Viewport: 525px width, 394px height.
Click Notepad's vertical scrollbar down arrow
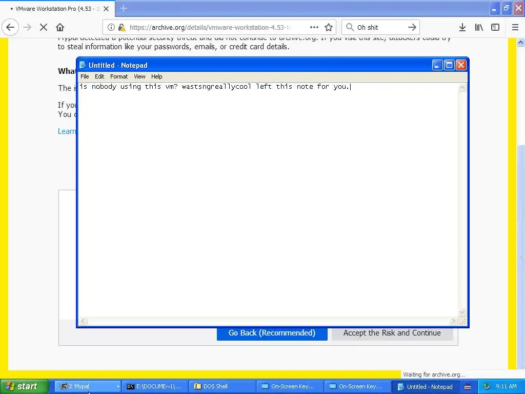pos(462,312)
